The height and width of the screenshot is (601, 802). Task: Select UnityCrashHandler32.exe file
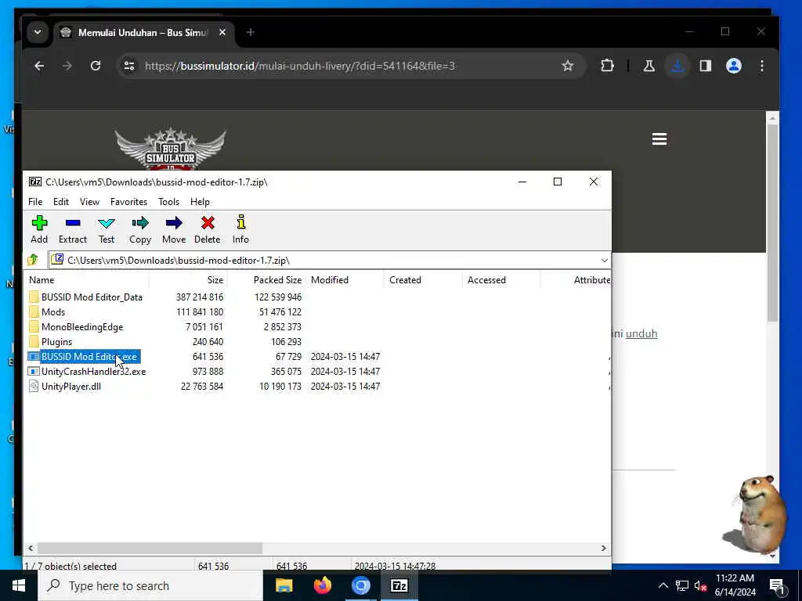pos(94,371)
